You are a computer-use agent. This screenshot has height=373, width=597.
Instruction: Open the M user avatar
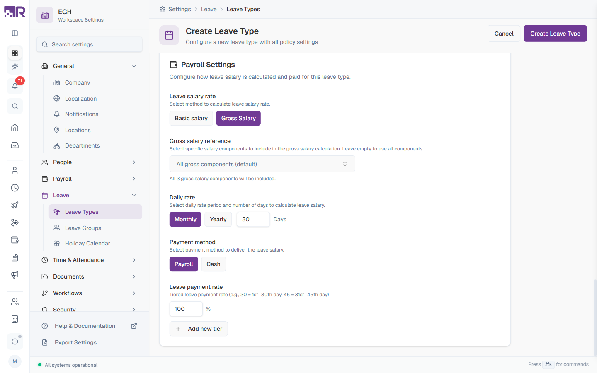pyautogui.click(x=15, y=361)
